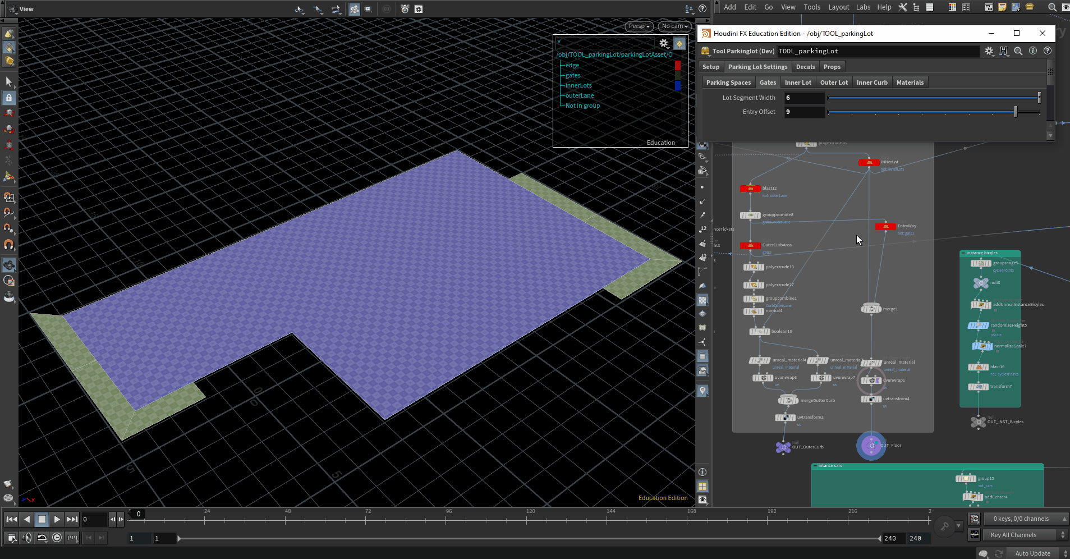
Task: Click the magnet snap icon in left toolbar
Action: [9, 245]
